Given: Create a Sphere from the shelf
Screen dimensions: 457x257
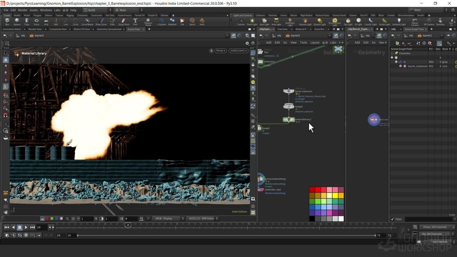Looking at the screenshot, I should coord(17,22).
